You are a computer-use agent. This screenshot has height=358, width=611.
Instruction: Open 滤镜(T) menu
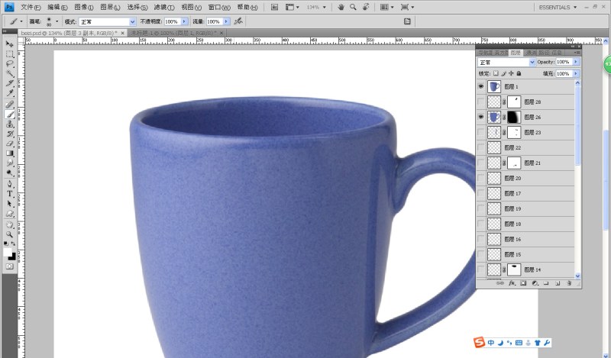164,8
